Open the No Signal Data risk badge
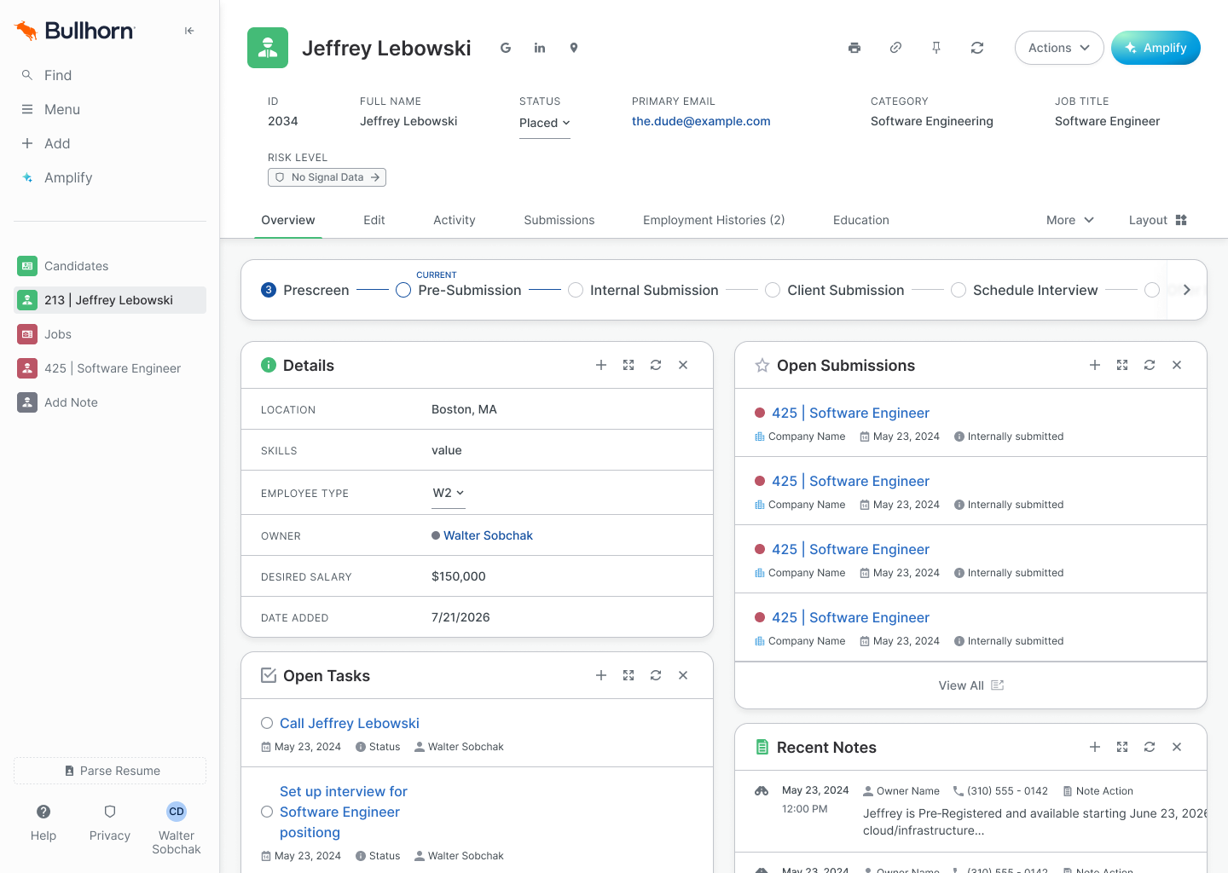The width and height of the screenshot is (1228, 873). [x=327, y=177]
